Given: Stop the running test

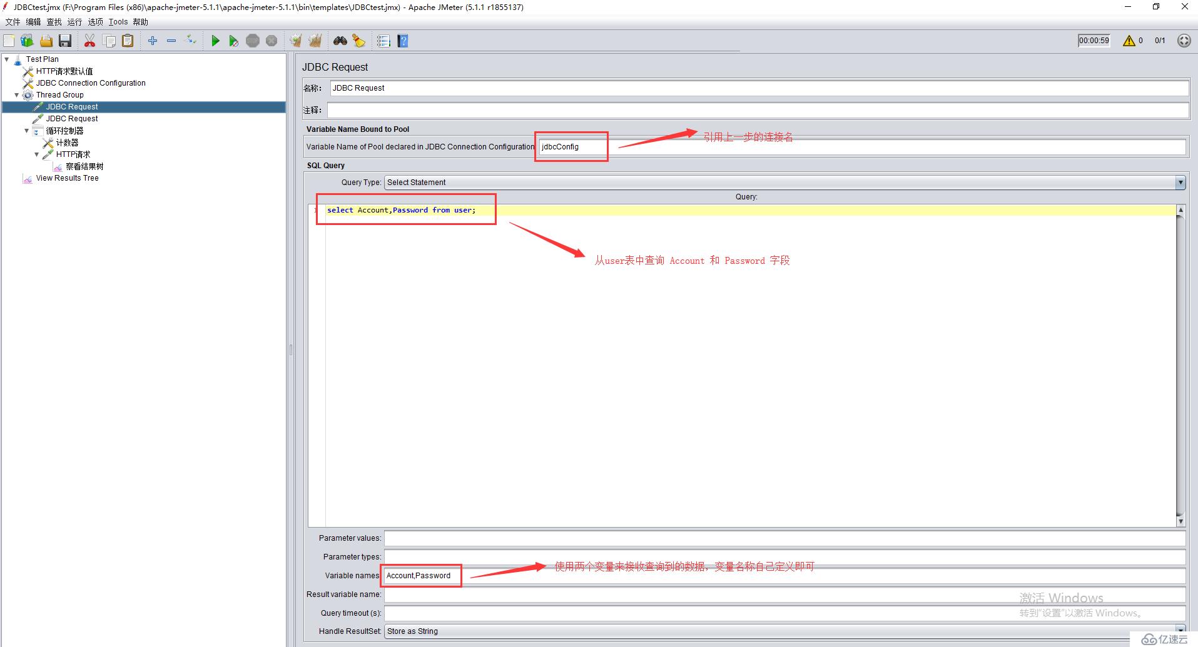Looking at the screenshot, I should tap(253, 41).
